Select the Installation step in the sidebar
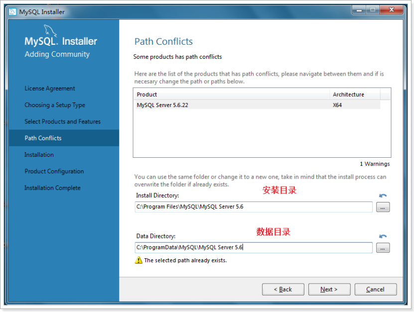Screen dimensions: 414x312 tap(39, 155)
